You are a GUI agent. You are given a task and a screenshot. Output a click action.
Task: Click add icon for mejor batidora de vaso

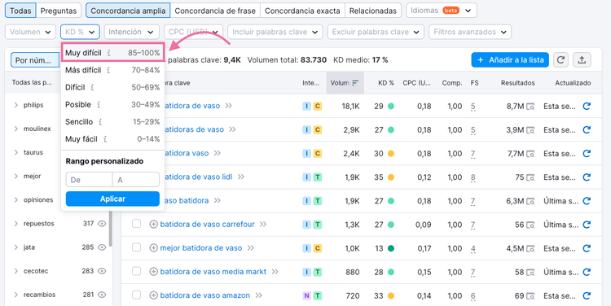[153, 248]
